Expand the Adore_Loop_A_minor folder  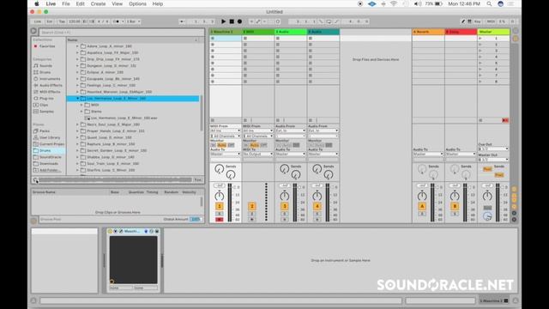click(x=77, y=46)
